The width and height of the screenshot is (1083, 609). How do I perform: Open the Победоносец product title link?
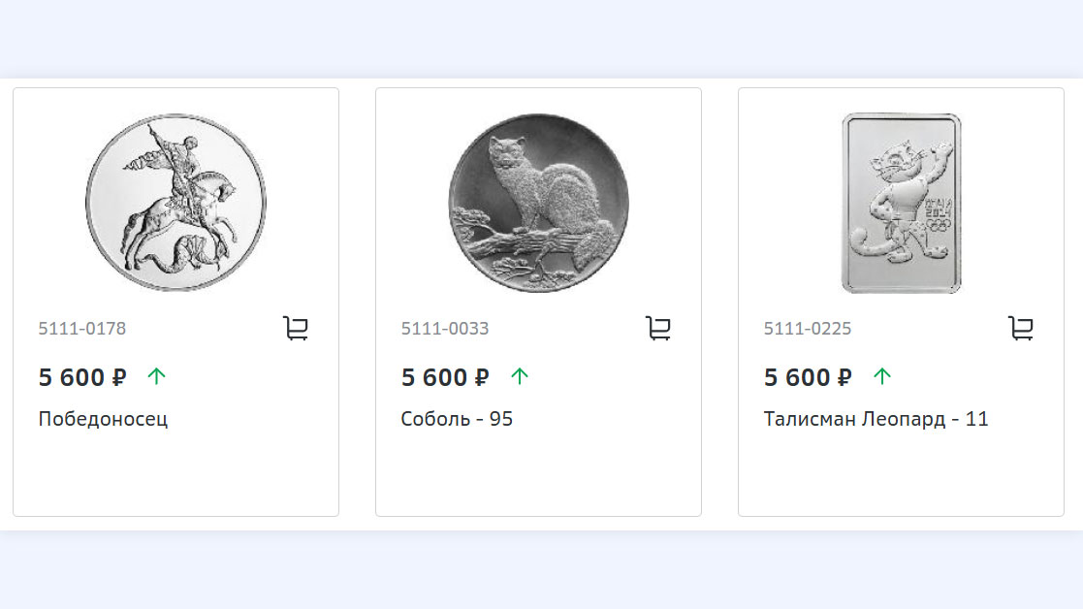coord(103,420)
